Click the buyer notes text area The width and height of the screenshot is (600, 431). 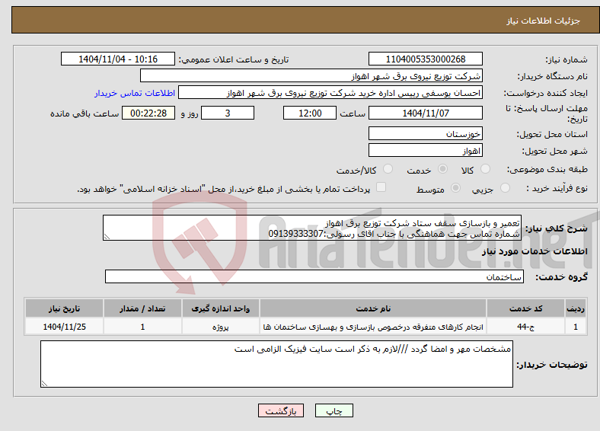pos(276,364)
